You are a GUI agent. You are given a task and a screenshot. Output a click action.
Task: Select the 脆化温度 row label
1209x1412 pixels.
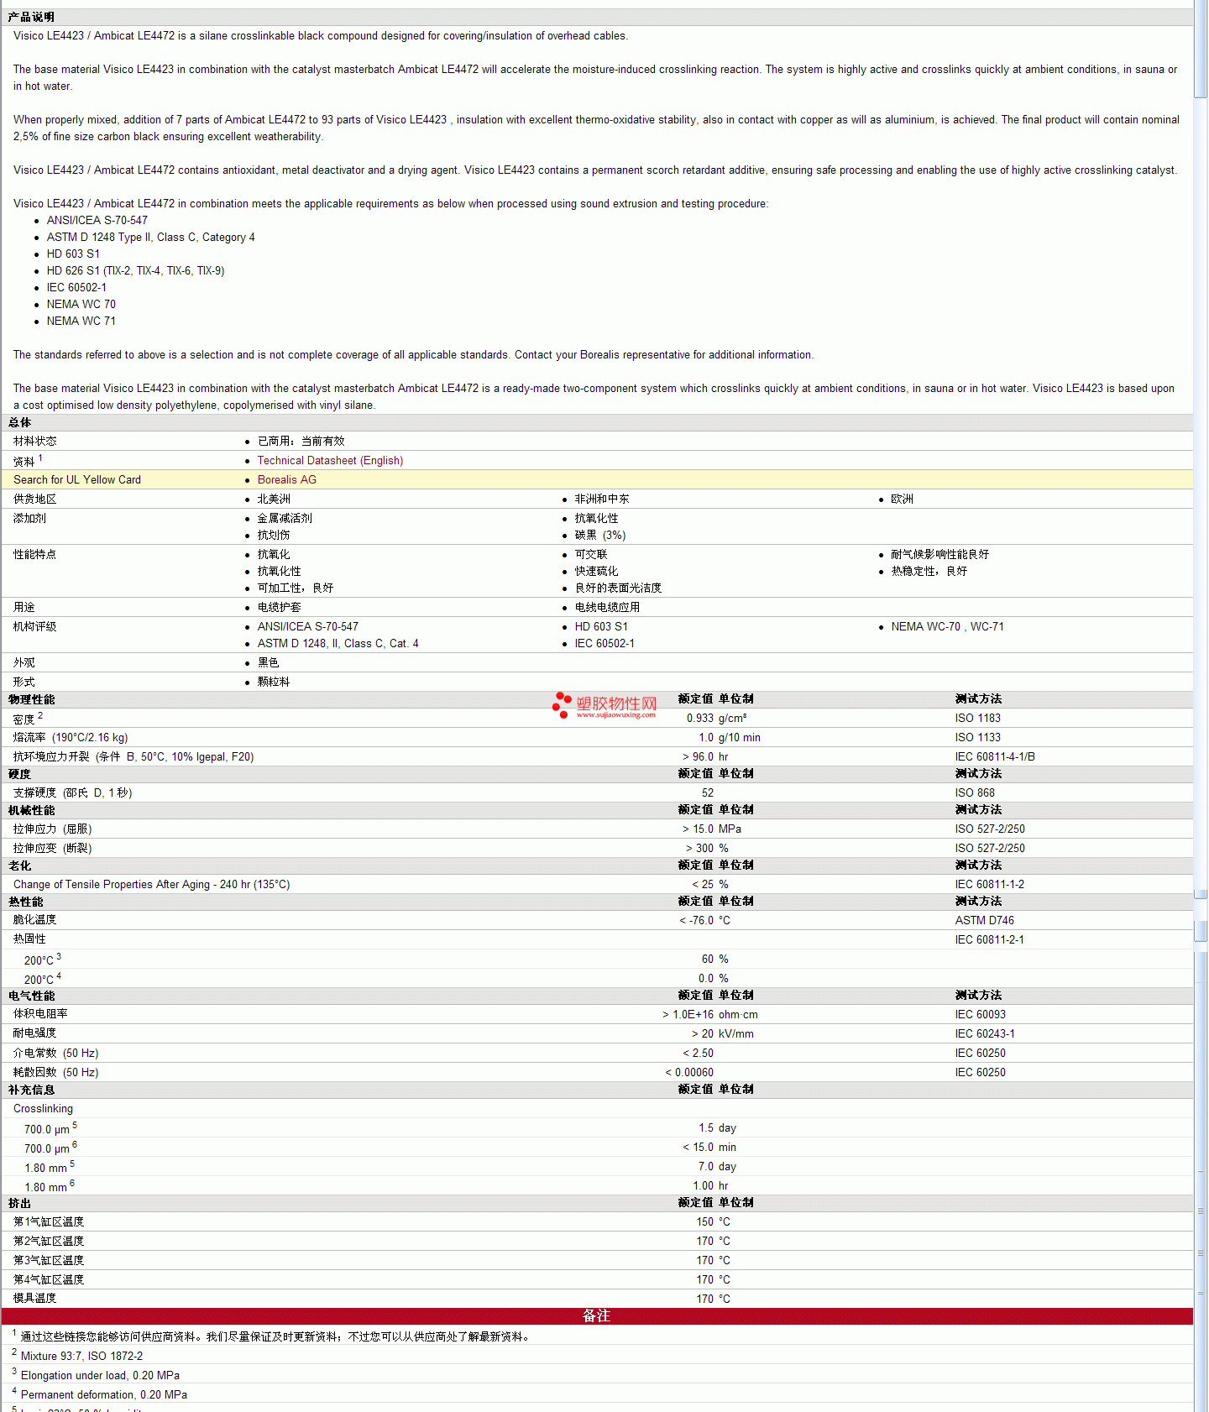click(35, 920)
